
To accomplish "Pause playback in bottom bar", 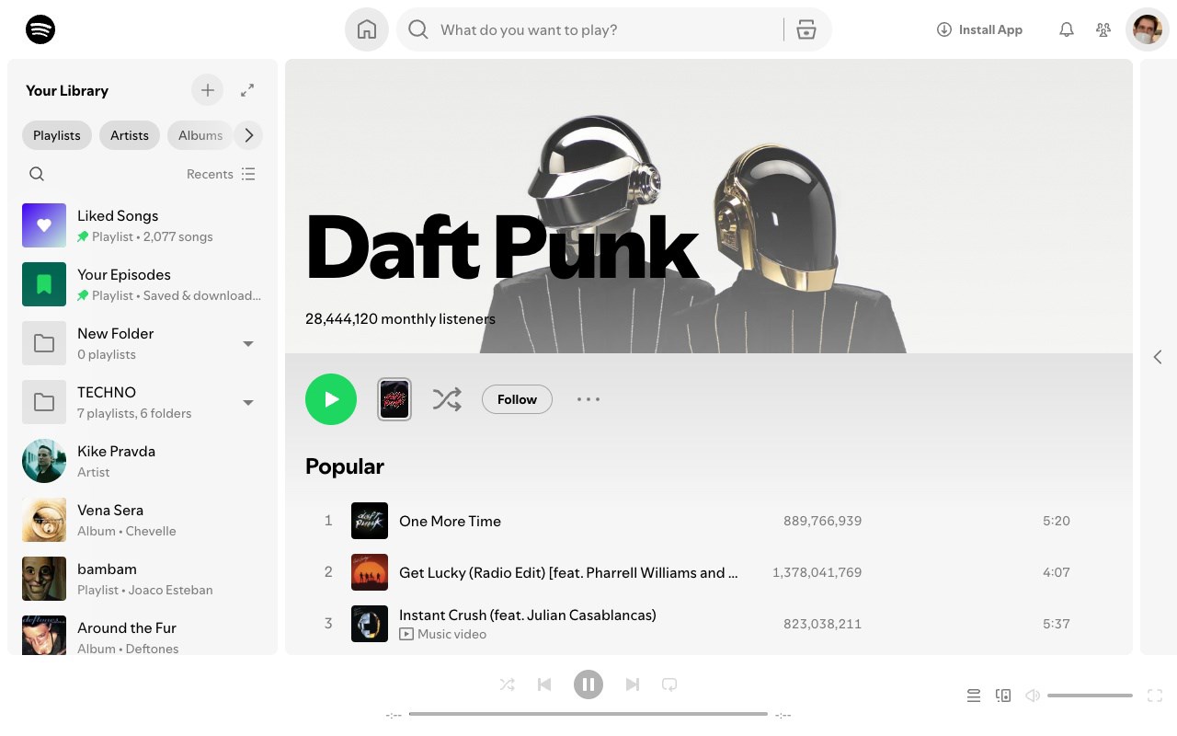I will click(x=588, y=684).
